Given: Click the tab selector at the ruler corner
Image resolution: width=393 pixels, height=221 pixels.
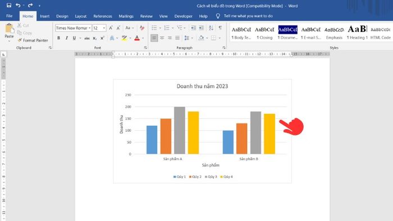Looking at the screenshot, I should click(3, 54).
